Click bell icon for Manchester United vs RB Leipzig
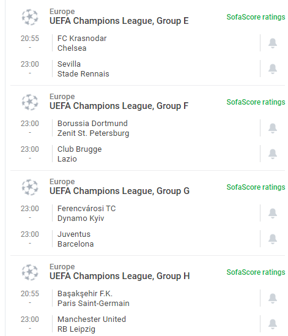 point(273,324)
